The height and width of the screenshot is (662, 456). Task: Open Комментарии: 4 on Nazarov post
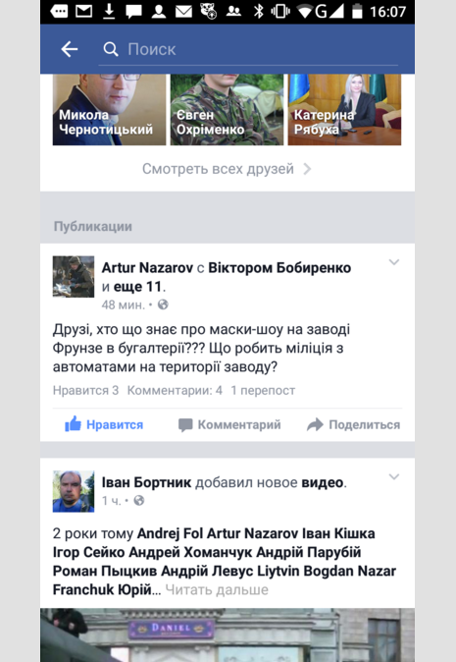[175, 390]
